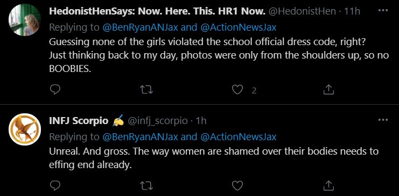The height and width of the screenshot is (196, 399).
Task: Open more options for HedonistHen's tweet
Action: coord(383,11)
